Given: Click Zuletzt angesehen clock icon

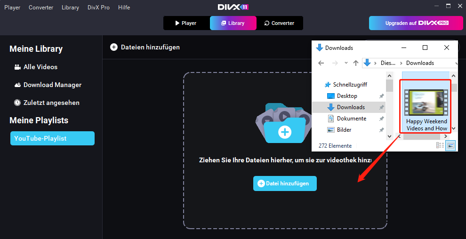Looking at the screenshot, I should click(17, 103).
